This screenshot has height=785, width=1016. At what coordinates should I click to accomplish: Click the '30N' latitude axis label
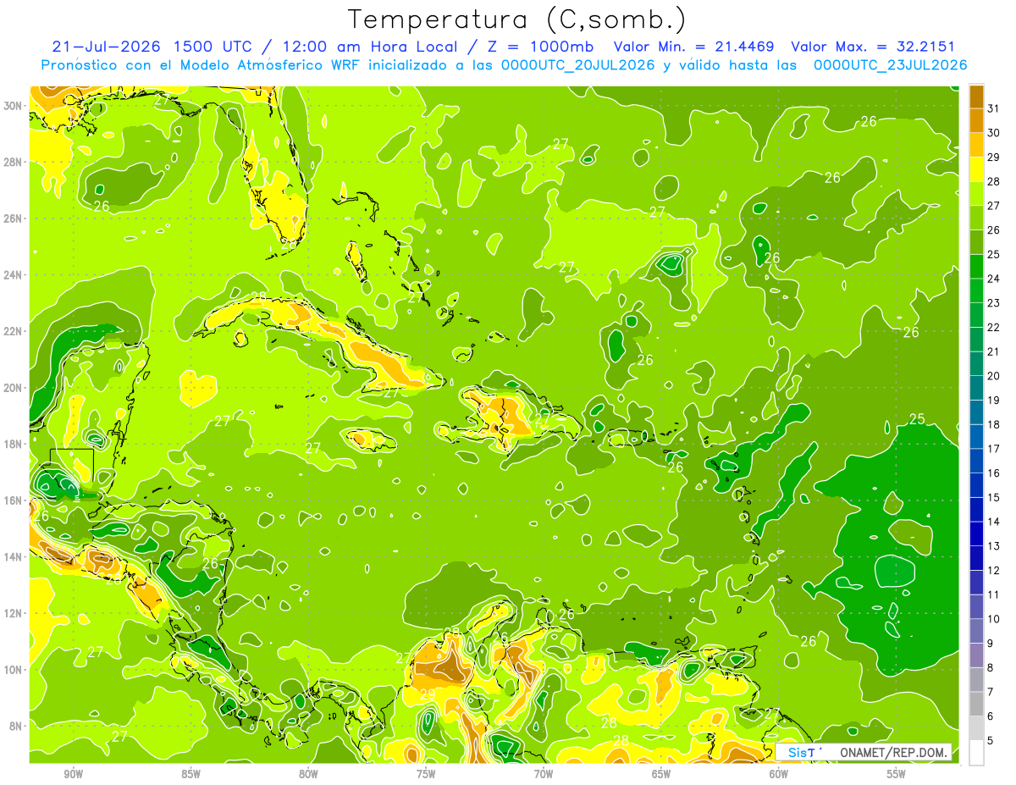point(14,106)
